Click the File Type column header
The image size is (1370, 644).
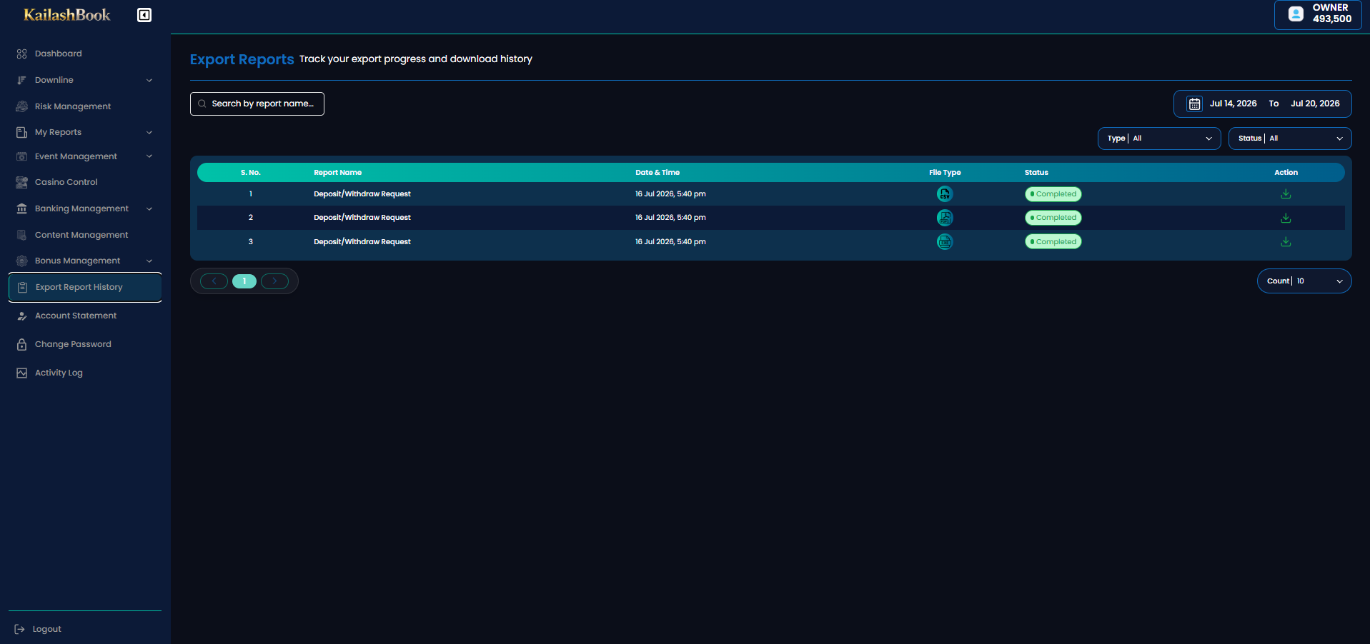(x=945, y=173)
